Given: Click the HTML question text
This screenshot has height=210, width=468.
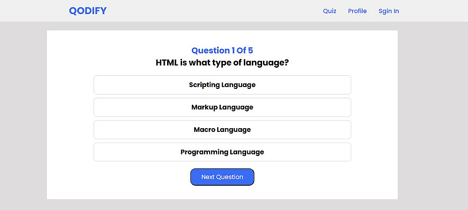Looking at the screenshot, I should (x=222, y=63).
